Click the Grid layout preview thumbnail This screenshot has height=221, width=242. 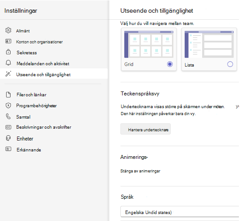coord(149,44)
